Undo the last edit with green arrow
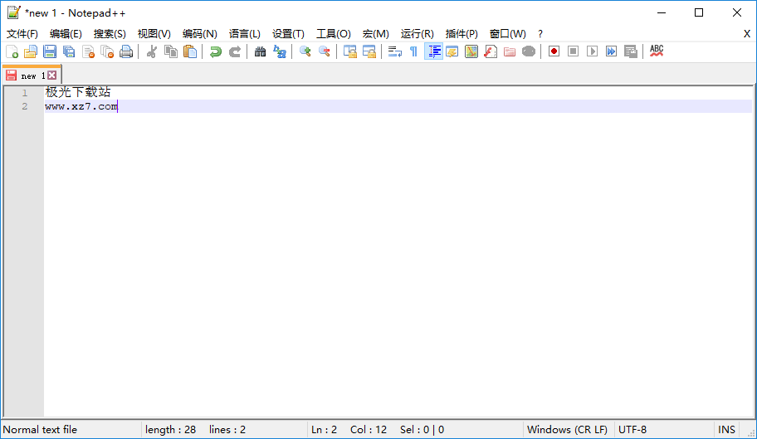Screen dimensions: 757x439 (215, 51)
